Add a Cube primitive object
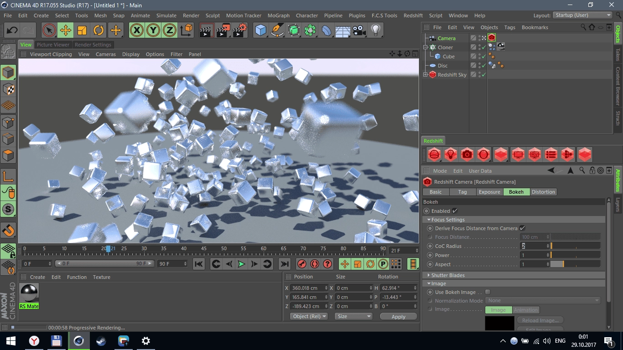The width and height of the screenshot is (623, 350). tap(261, 31)
